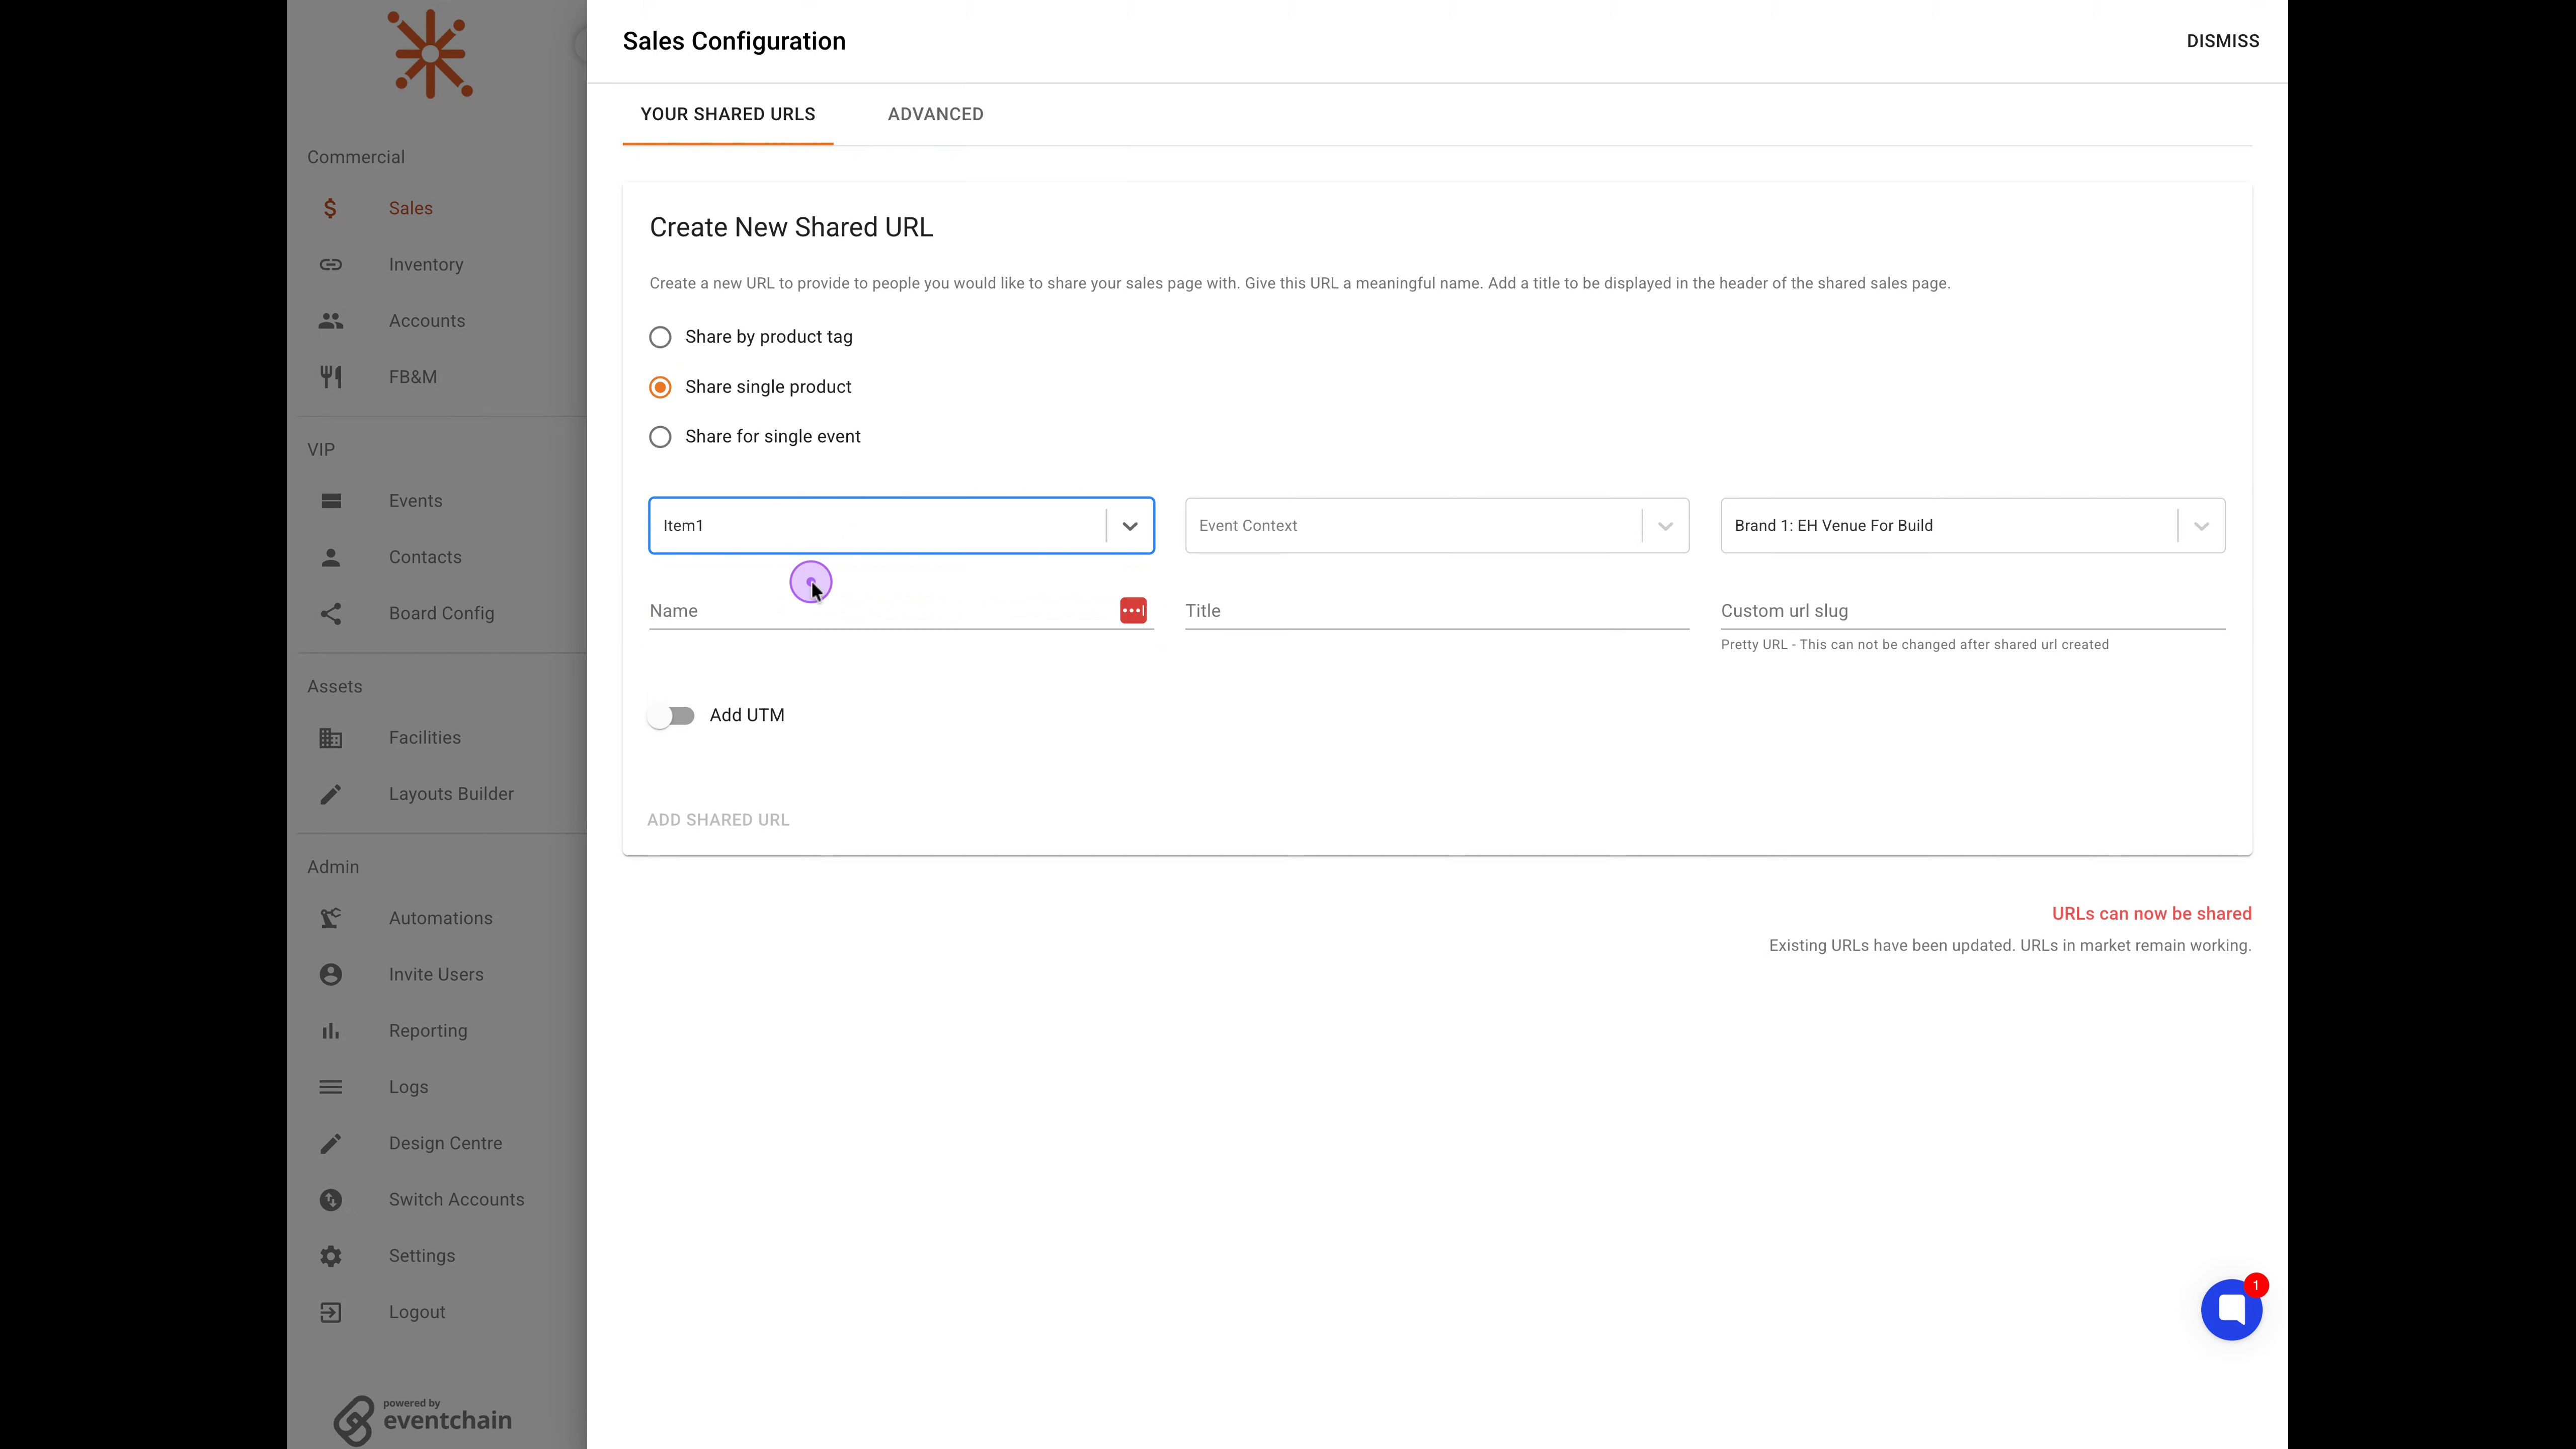The width and height of the screenshot is (2576, 1449).
Task: Select the Share by product tag radio
Action: pyautogui.click(x=660, y=337)
